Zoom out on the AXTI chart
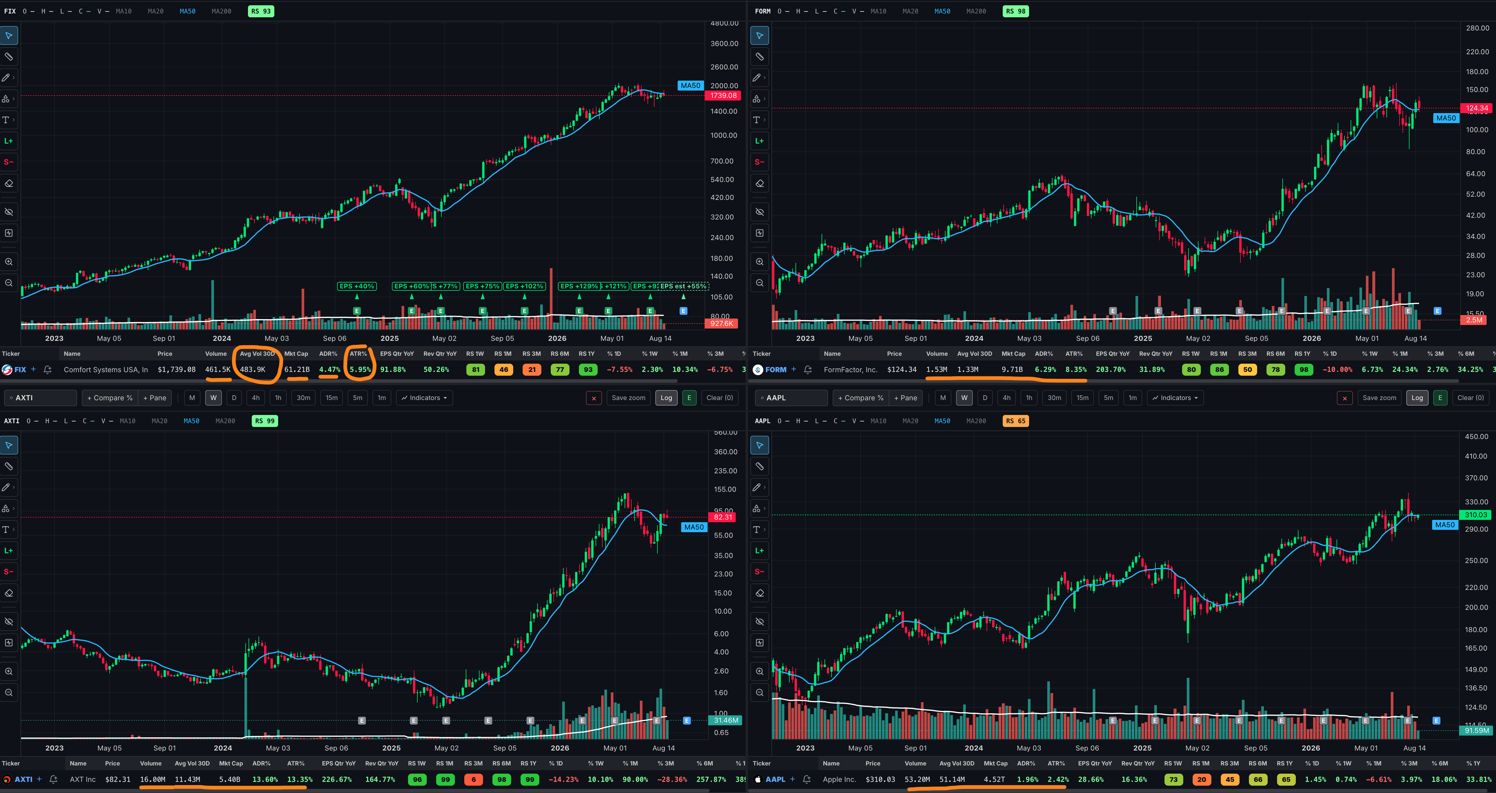The image size is (1496, 793). [x=9, y=692]
